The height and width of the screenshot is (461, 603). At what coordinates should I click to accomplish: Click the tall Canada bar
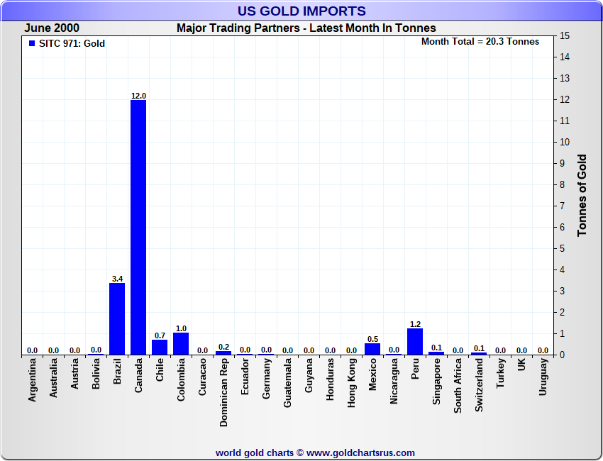tap(138, 227)
